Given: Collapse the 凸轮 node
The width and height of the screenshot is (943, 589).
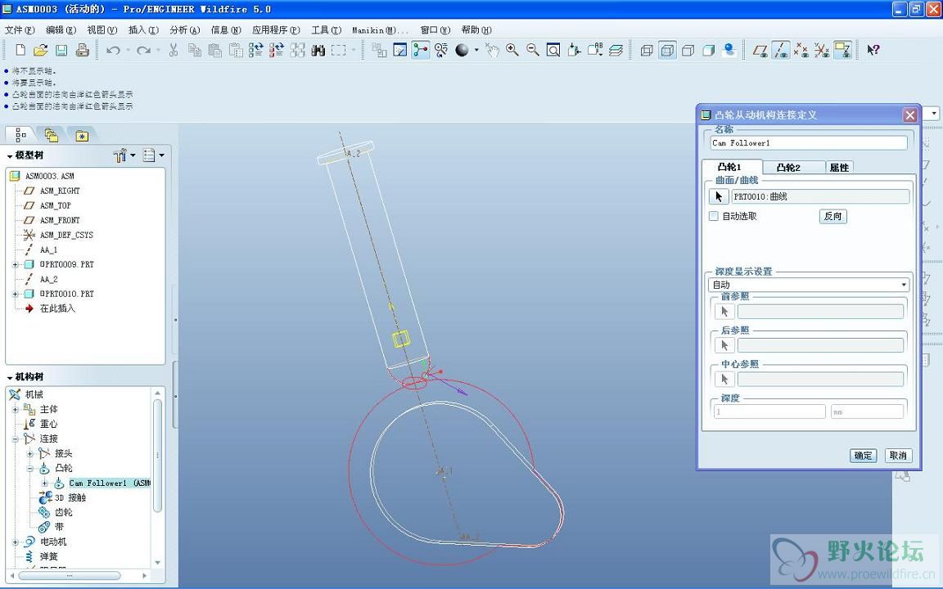Looking at the screenshot, I should click(x=30, y=468).
